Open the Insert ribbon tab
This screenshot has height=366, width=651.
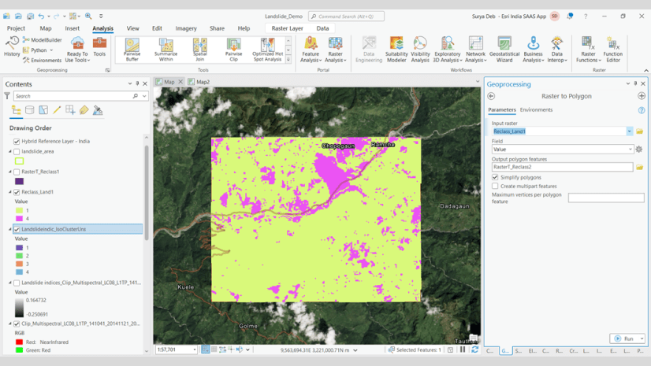(73, 28)
